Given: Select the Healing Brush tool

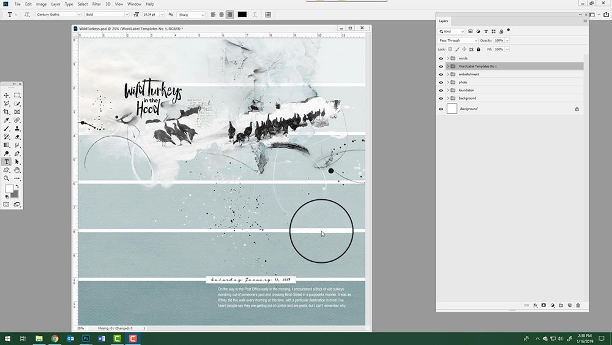Looking at the screenshot, I should coord(17,120).
